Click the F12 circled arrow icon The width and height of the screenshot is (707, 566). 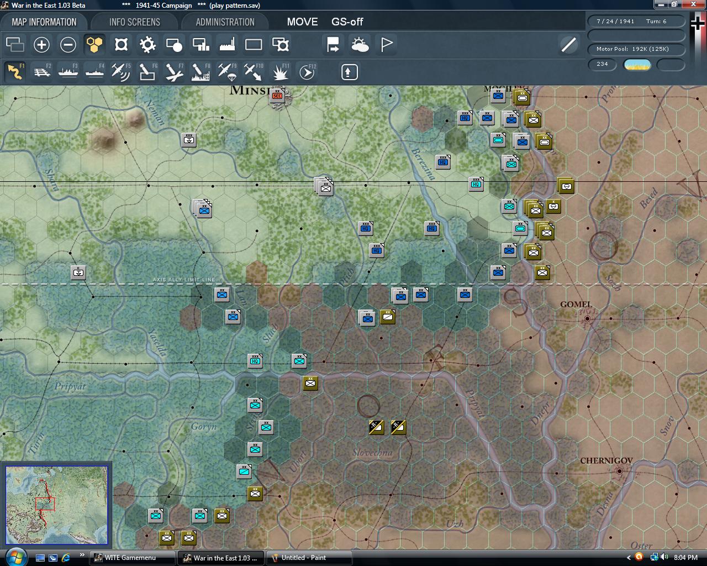point(307,72)
